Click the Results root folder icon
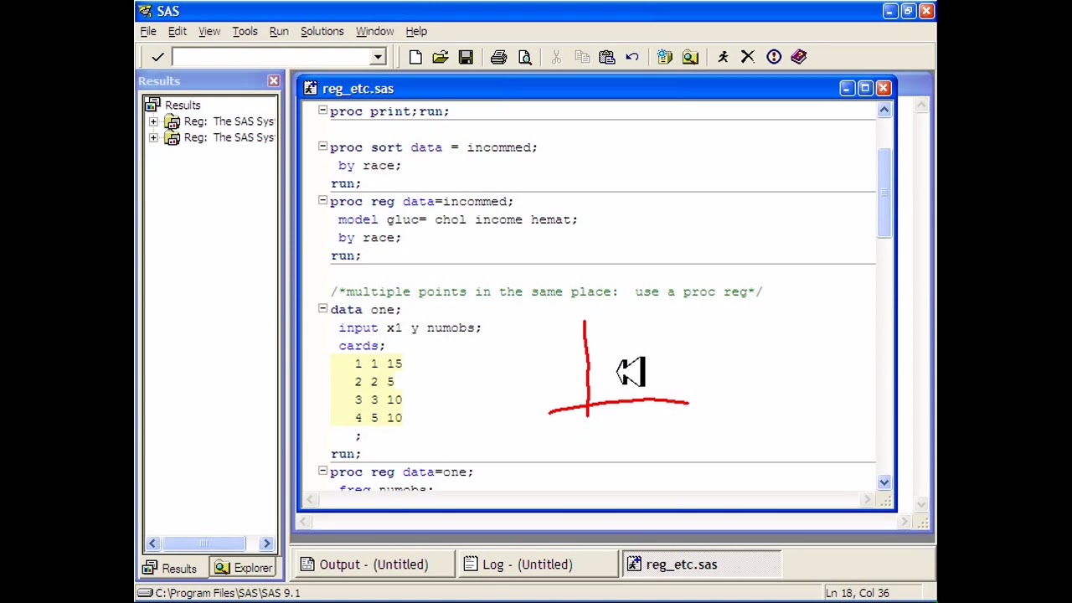This screenshot has height=603, width=1072. [x=152, y=105]
